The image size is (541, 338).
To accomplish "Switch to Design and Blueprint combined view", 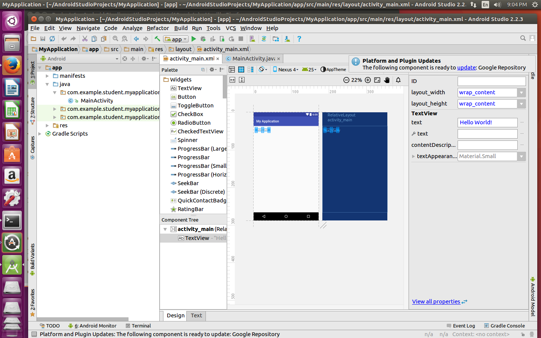I will pos(251,69).
